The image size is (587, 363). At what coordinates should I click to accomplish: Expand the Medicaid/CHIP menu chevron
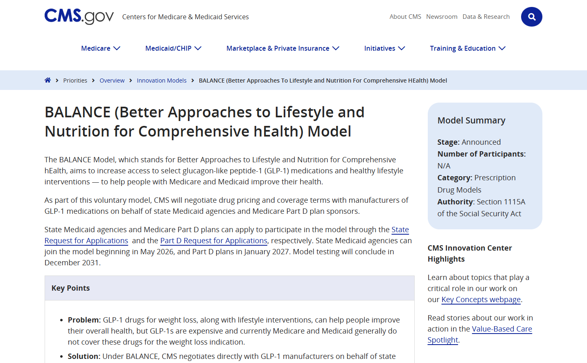tap(198, 48)
